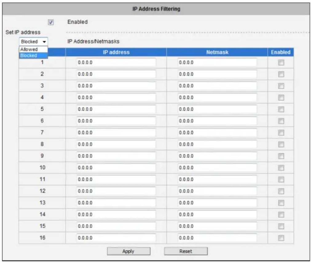Focus the IP address field in row 14
Image resolution: width=311 pixels, height=262 pixels.
(116, 214)
